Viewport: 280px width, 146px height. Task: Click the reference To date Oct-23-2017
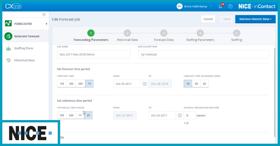[162, 115]
